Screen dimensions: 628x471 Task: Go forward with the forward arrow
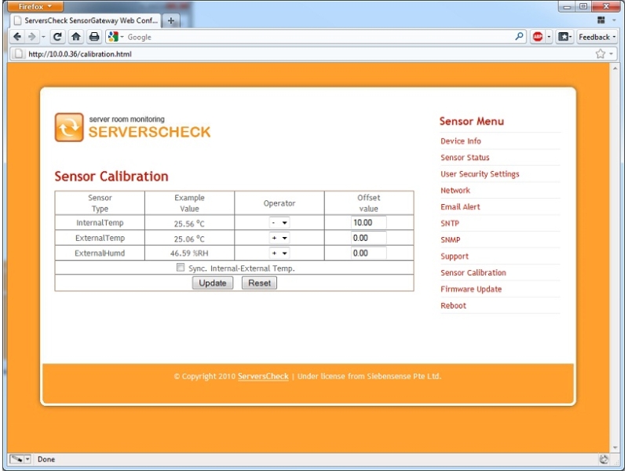[32, 37]
